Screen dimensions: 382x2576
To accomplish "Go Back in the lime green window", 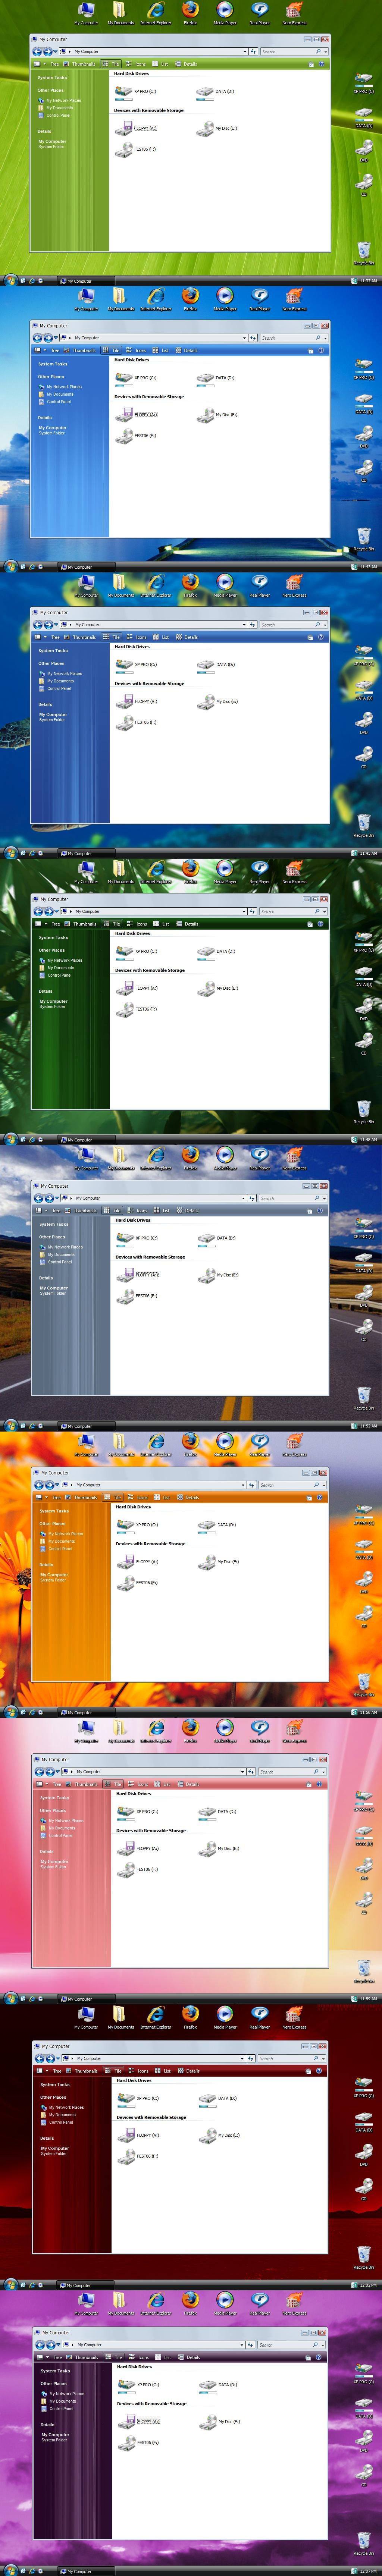I will click(37, 51).
